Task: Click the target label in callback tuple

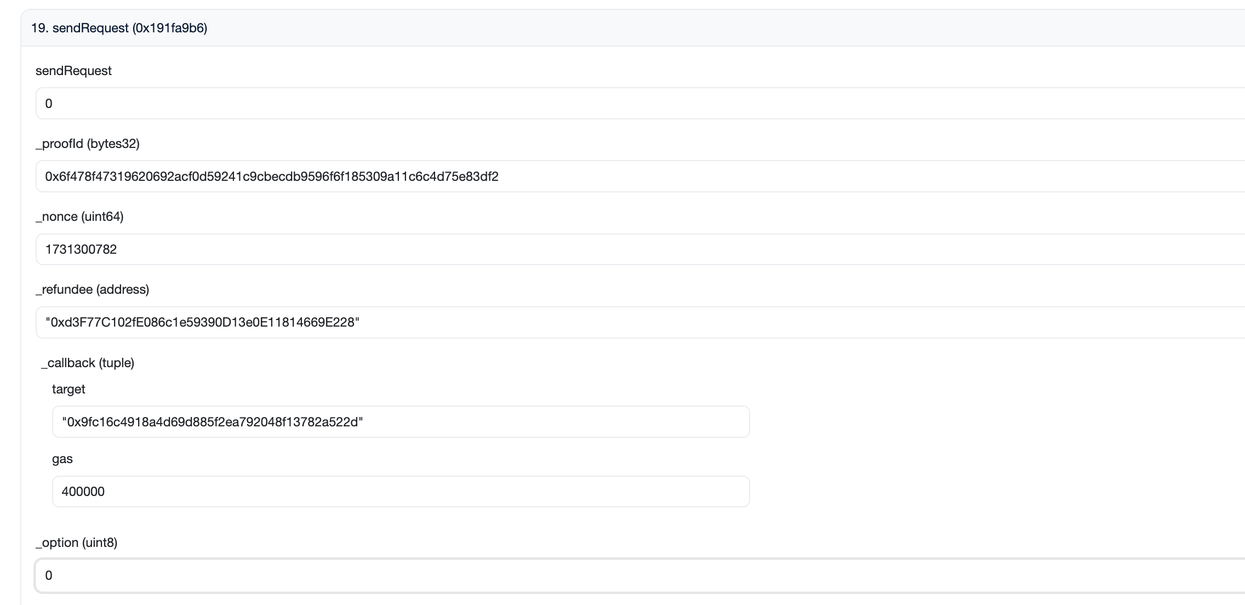Action: (68, 389)
